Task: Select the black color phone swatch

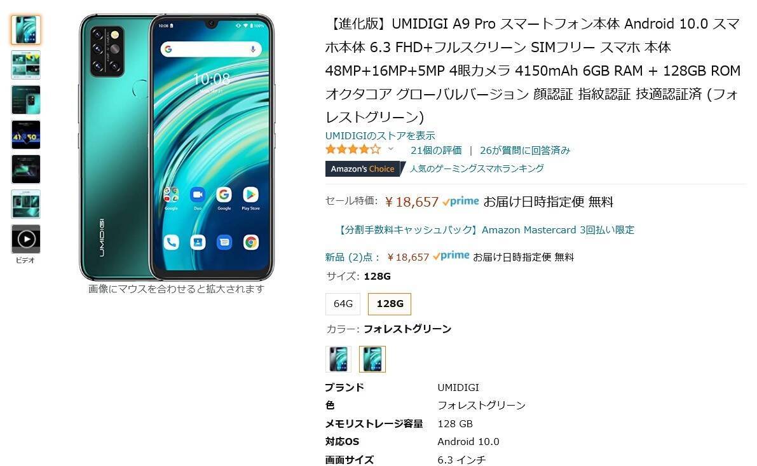Action: [x=338, y=359]
